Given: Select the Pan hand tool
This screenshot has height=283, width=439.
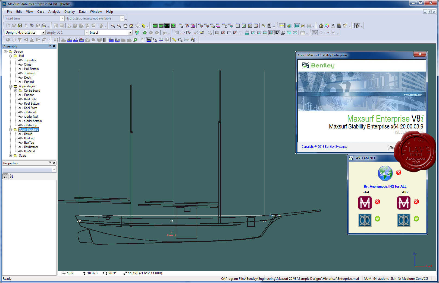Looking at the screenshot, I should pyautogui.click(x=125, y=26).
